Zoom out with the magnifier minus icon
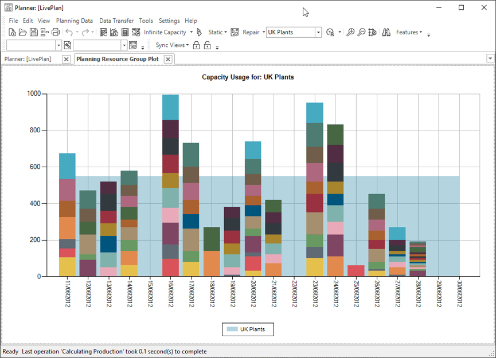 [x=361, y=33]
